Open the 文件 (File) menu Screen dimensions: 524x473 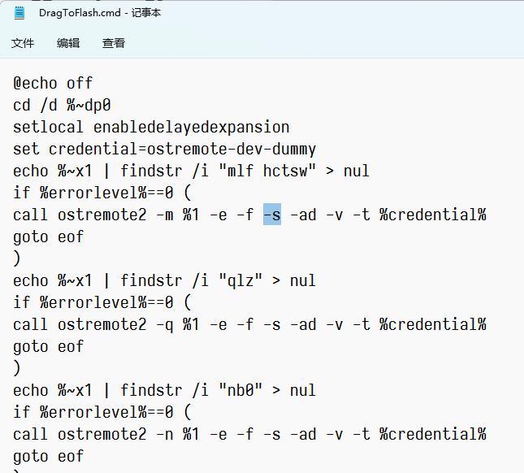[x=23, y=43]
